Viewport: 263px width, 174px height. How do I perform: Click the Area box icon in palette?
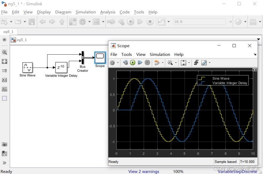pyautogui.click(x=5, y=98)
